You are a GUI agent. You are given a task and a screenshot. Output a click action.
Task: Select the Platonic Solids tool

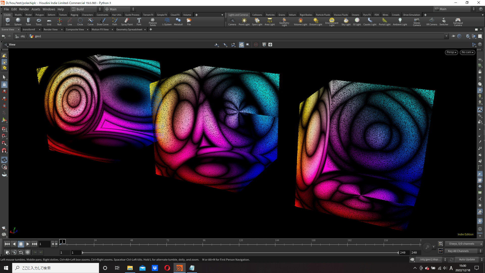pyautogui.click(x=153, y=22)
